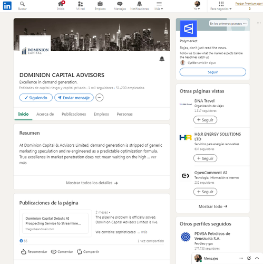Click the Polymarket ad name text
This screenshot has height=264, width=263.
click(x=189, y=41)
